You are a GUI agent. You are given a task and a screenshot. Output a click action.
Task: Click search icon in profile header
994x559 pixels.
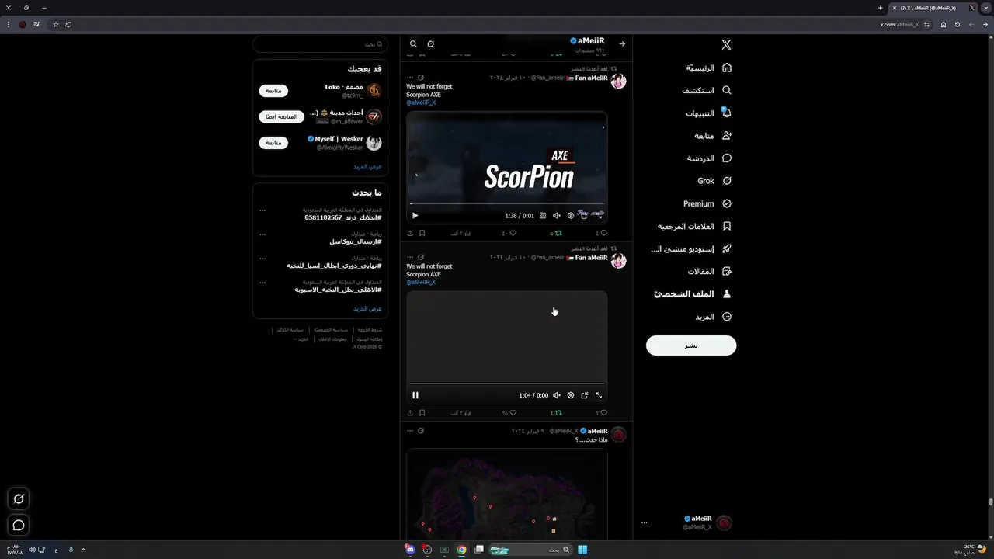pyautogui.click(x=413, y=44)
